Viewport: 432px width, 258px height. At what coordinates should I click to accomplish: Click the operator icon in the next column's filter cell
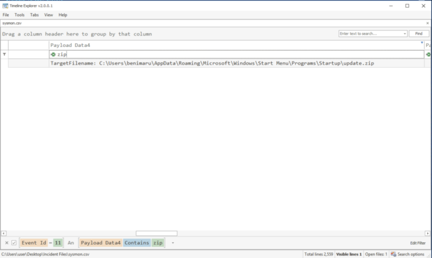point(428,54)
